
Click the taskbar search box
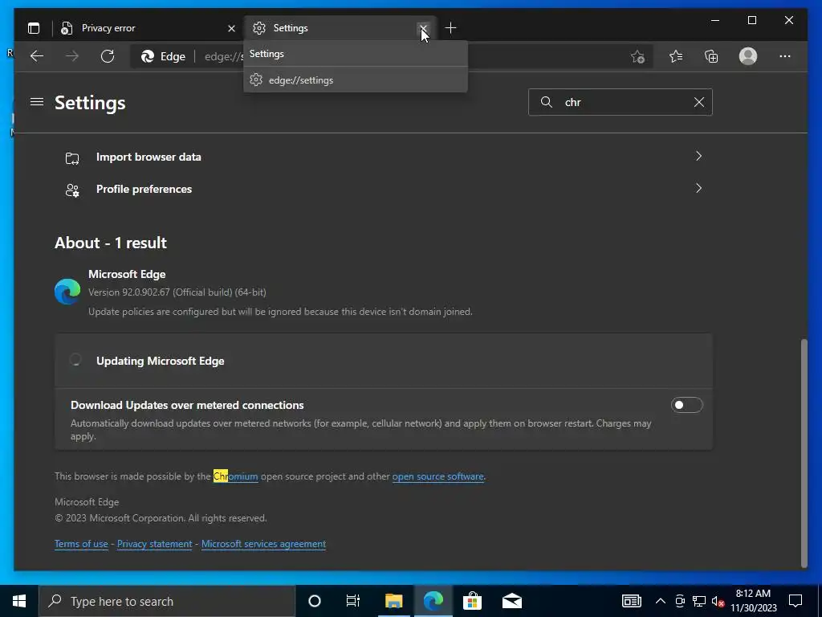click(167, 601)
